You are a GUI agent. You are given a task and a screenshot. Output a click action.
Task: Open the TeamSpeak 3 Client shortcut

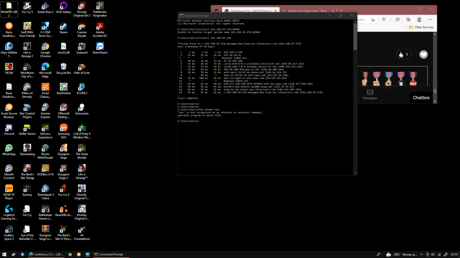(45, 189)
